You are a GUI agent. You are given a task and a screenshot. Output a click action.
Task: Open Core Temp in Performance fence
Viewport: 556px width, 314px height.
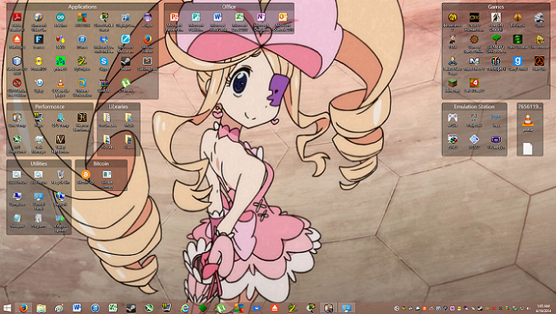(17, 117)
